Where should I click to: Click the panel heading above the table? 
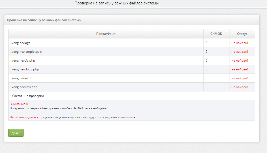pos(44,20)
